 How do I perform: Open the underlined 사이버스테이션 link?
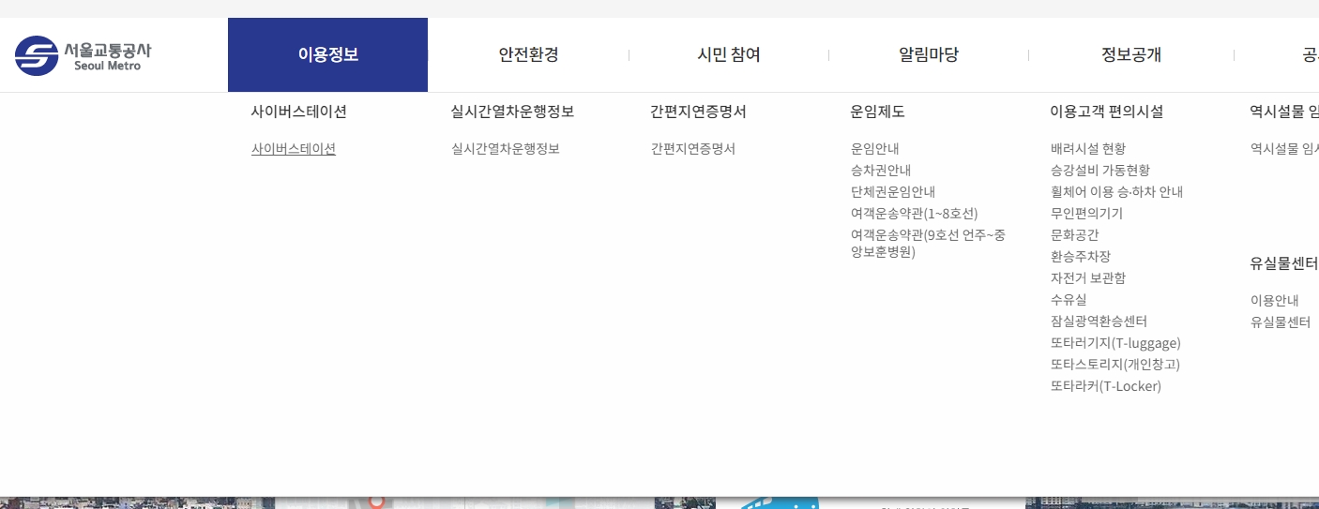tap(293, 148)
